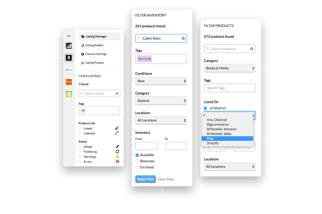
Task: Click magnifier icon in Filter Inventory search
Action: point(139,38)
